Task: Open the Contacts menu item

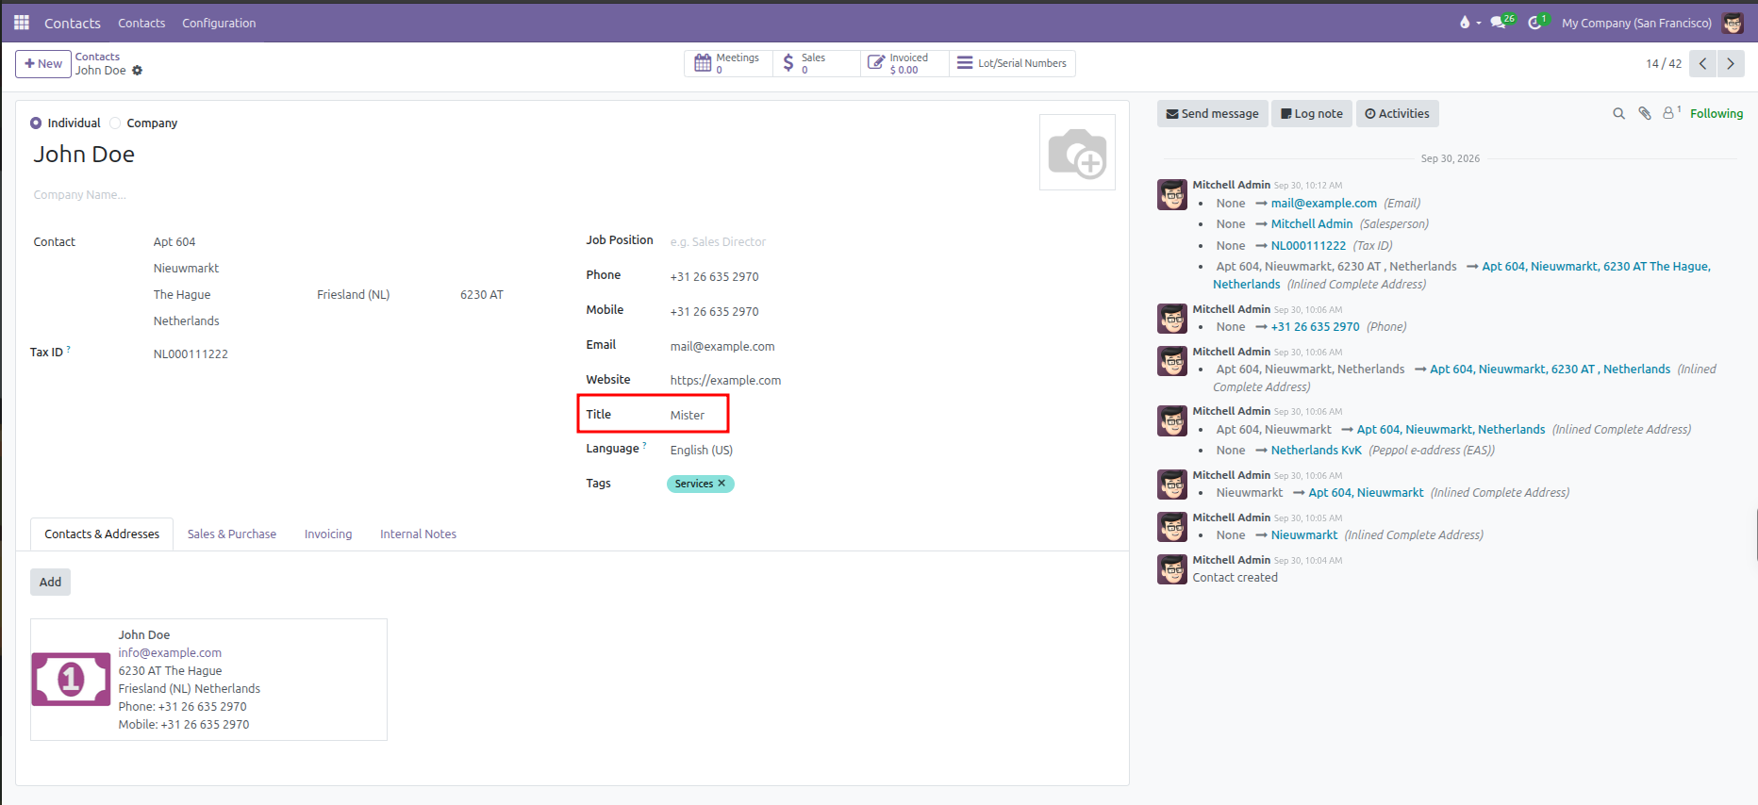Action: pos(141,23)
